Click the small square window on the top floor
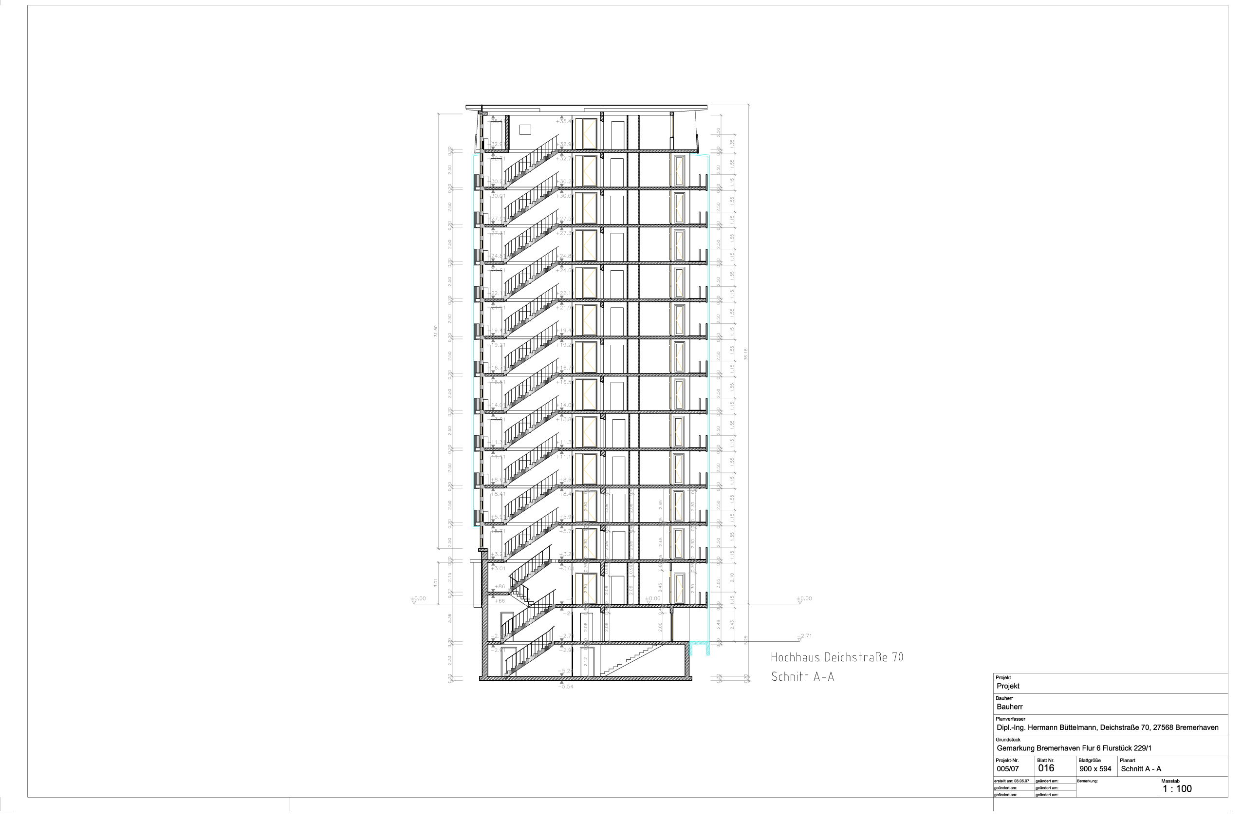The image size is (1242, 820). [x=525, y=130]
